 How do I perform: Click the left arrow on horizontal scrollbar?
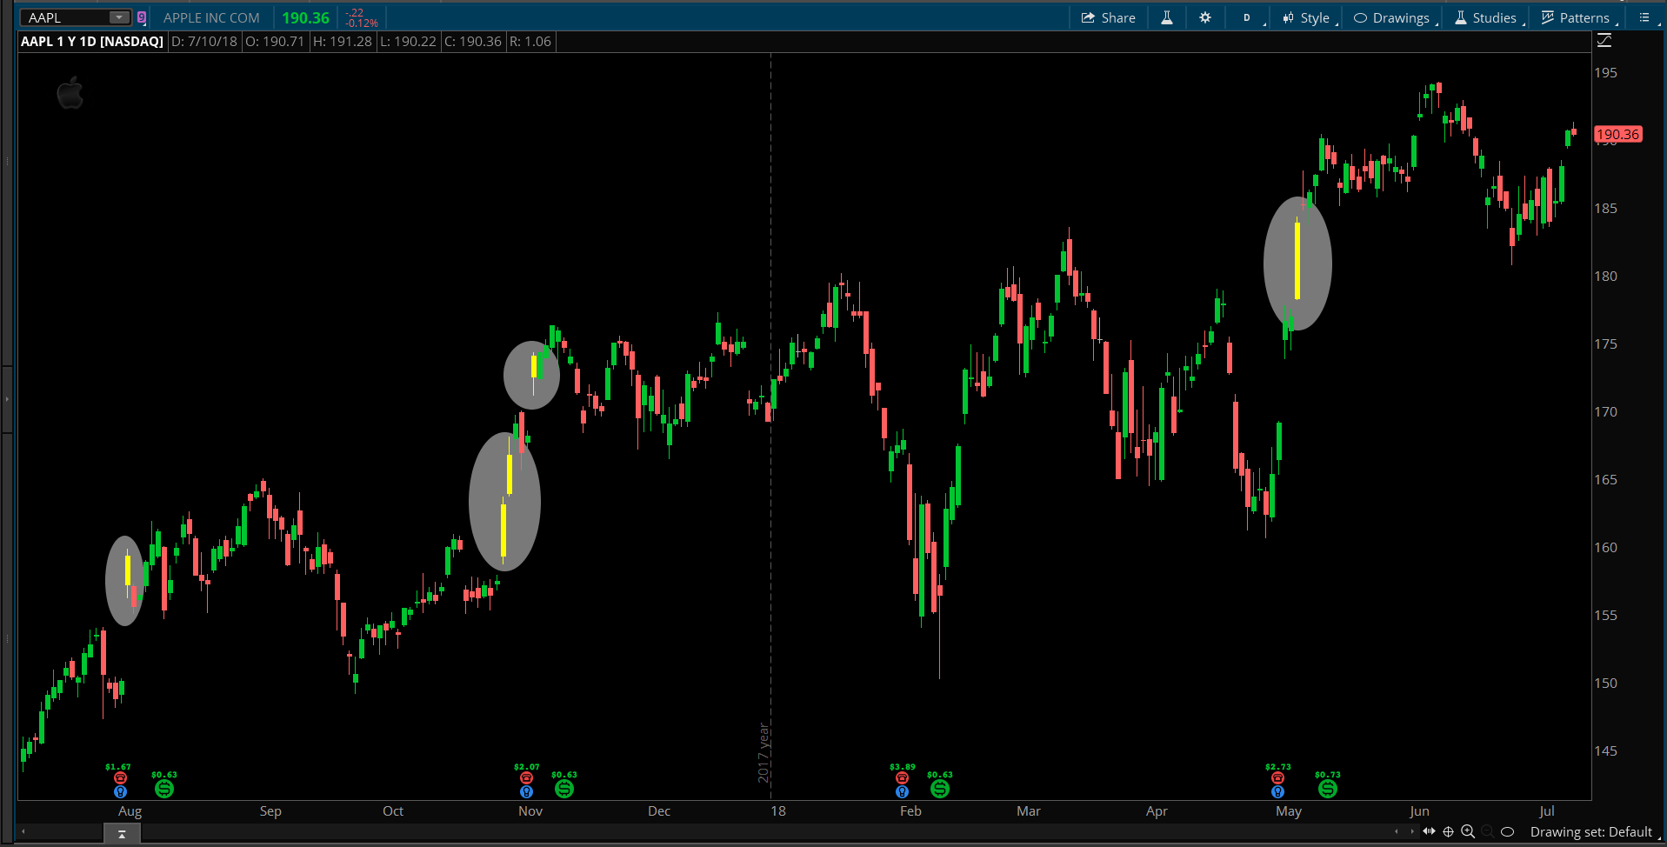[x=23, y=833]
